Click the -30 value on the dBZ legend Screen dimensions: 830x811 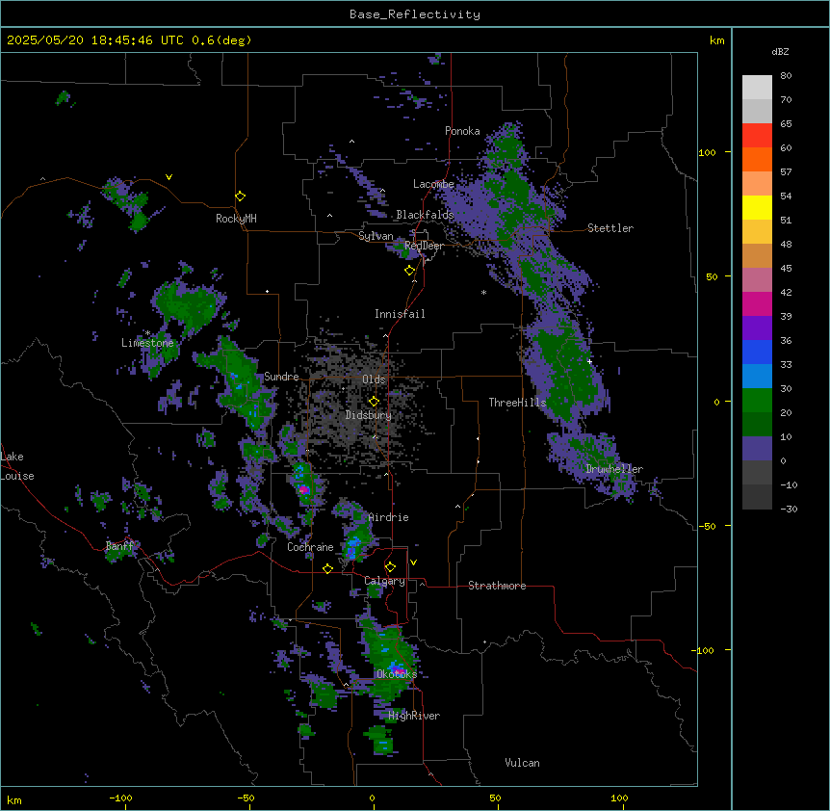click(x=789, y=509)
